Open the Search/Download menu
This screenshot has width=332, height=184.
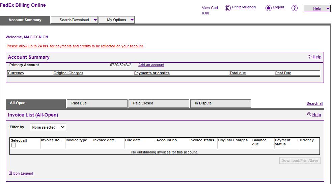pos(74,20)
